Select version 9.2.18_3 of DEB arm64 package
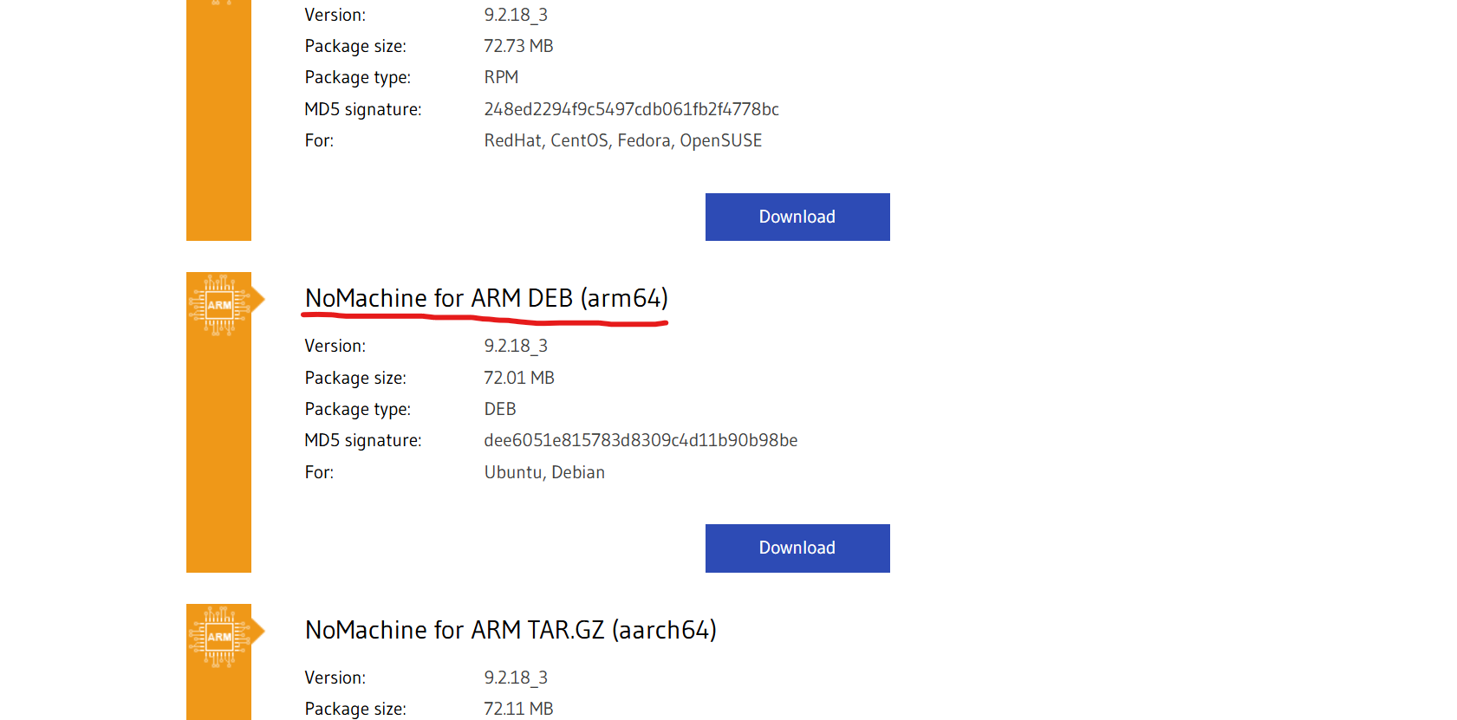1457x720 pixels. pos(516,346)
